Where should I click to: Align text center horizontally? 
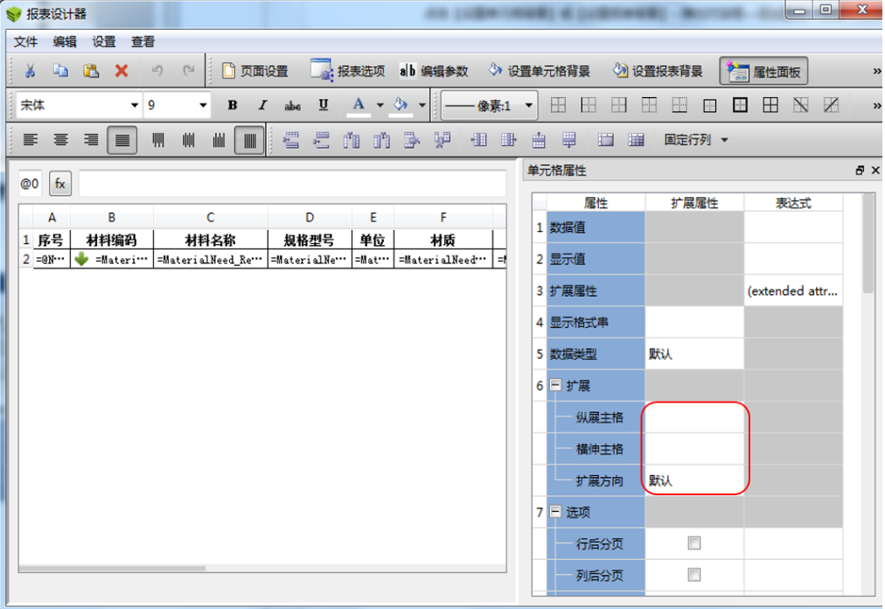coord(61,139)
